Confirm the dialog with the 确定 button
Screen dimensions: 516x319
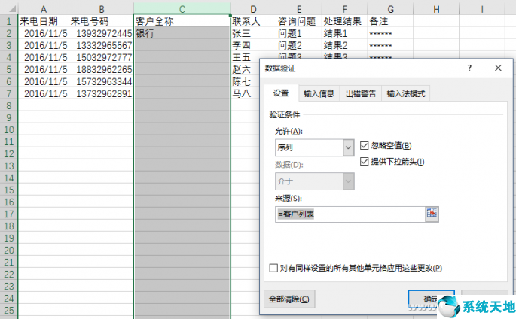[x=431, y=298]
